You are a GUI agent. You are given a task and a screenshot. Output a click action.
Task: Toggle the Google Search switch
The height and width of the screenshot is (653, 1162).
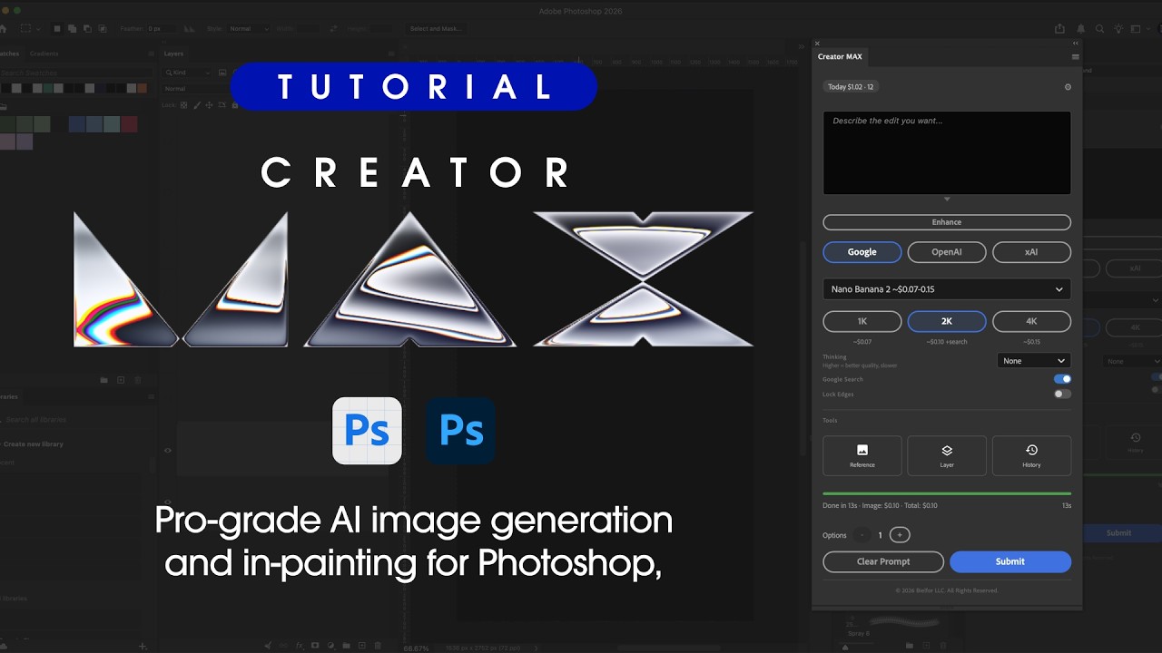click(1062, 379)
